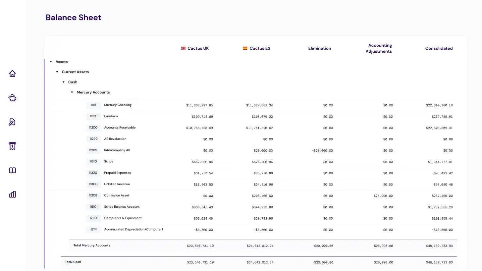
Task: Click the Total Mercury Accounts row label
Action: [x=92, y=245]
